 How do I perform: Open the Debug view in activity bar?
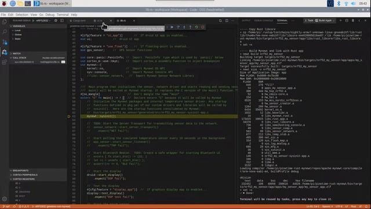[5, 52]
